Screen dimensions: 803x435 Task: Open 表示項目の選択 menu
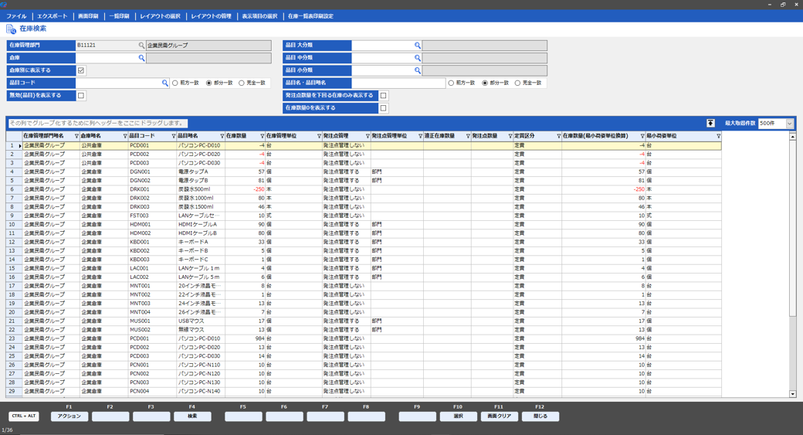pyautogui.click(x=259, y=16)
